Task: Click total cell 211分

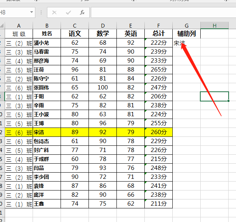Action: click(158, 204)
